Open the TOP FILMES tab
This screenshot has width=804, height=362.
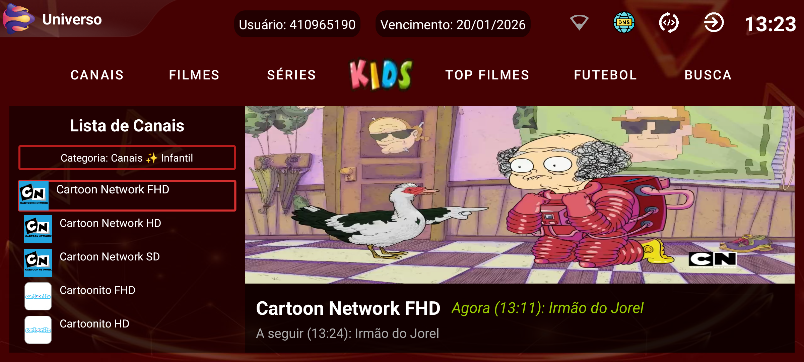pos(487,75)
